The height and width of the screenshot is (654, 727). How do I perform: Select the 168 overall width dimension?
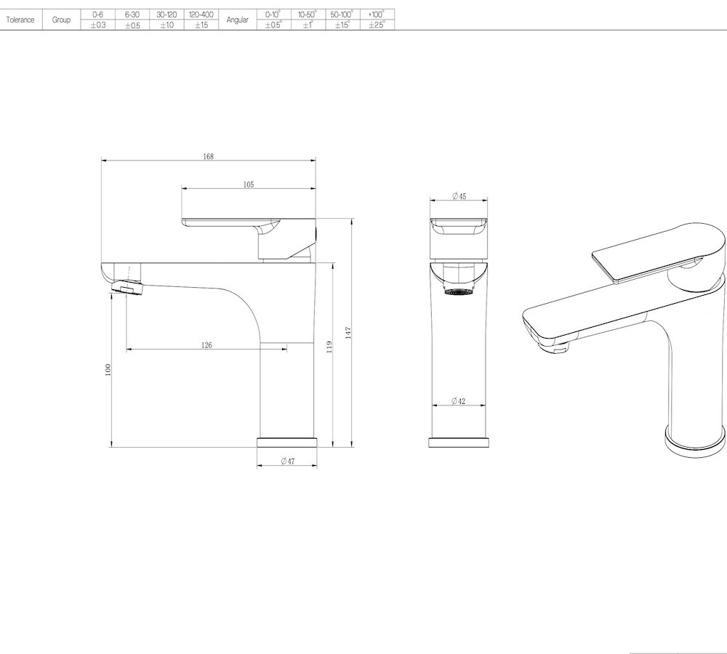tap(207, 155)
